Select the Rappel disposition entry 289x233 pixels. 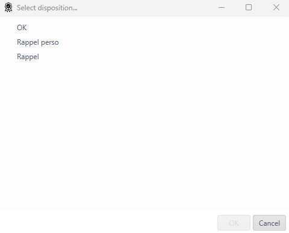coord(28,57)
